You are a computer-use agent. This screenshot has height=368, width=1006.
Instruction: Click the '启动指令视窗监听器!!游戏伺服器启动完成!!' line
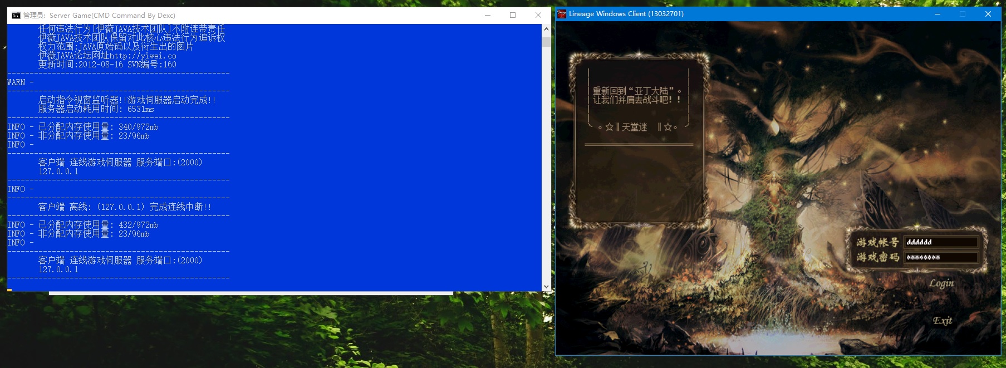[x=127, y=100]
